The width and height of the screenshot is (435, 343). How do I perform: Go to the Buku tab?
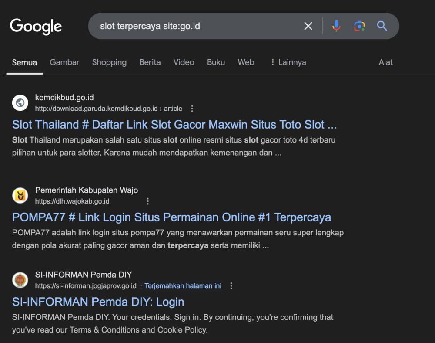[216, 62]
